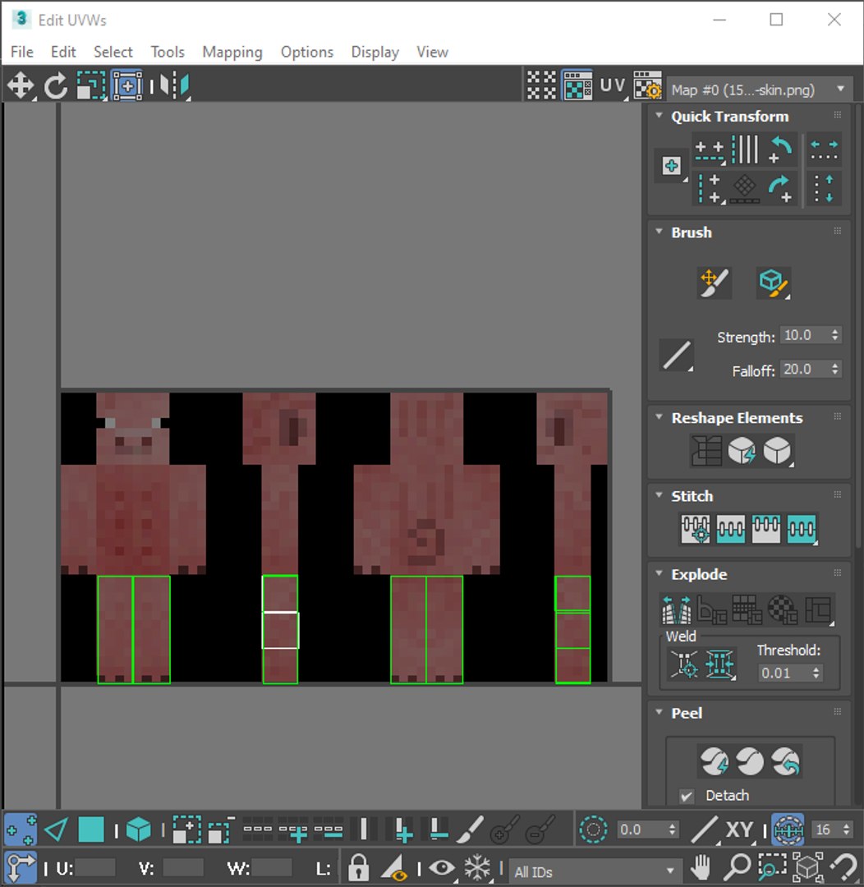The width and height of the screenshot is (864, 887).
Task: Click Target Weld icon
Action: [x=684, y=664]
